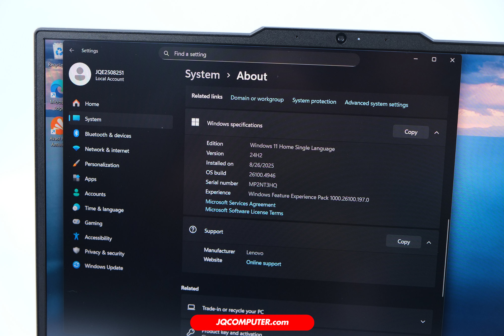Click the Windows Update refresh icon
Screen dimensions: 504x336
(76, 265)
